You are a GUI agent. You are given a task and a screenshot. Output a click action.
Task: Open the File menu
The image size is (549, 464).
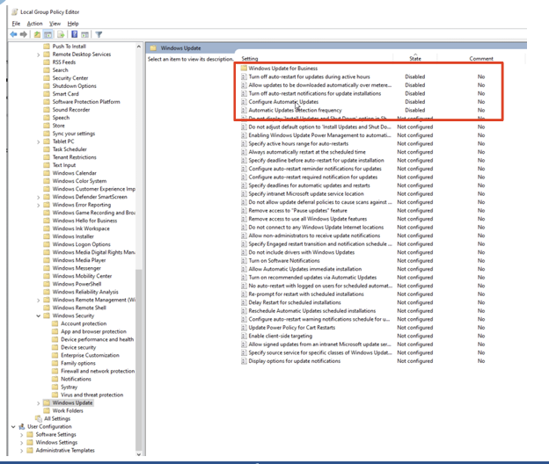16,24
